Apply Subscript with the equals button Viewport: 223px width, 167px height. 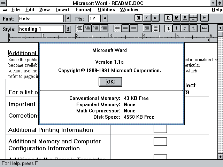pos(193,20)
